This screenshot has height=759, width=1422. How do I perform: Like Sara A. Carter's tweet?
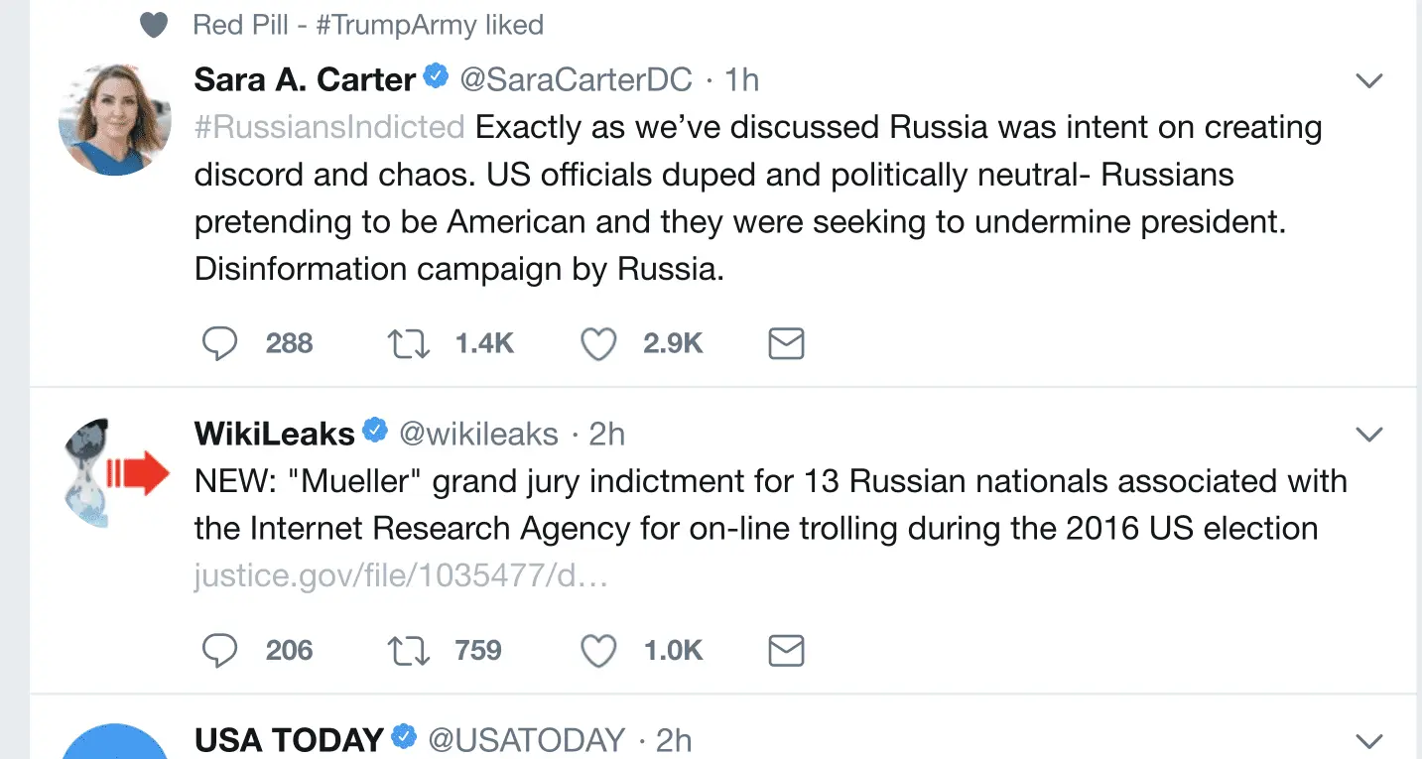(598, 343)
